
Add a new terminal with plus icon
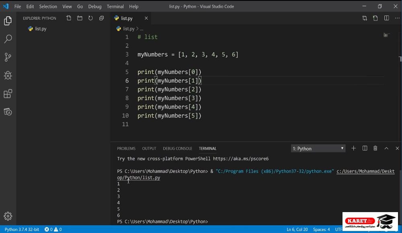click(353, 148)
